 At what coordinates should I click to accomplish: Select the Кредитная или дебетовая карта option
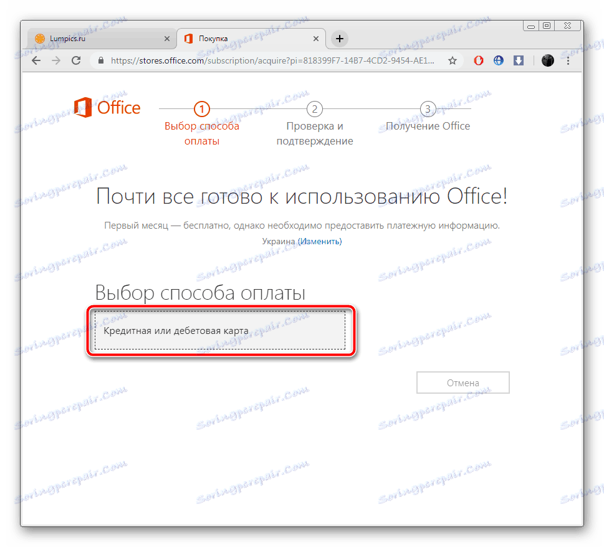point(221,331)
